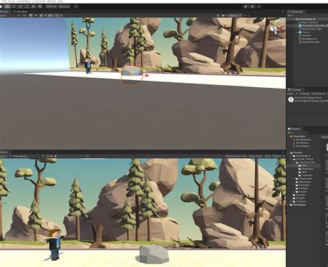The width and height of the screenshot is (328, 267).
Task: Select All Models favorite search
Action: click(x=302, y=143)
